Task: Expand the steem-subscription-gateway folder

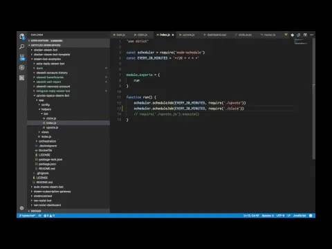Action: [x=68, y=192]
